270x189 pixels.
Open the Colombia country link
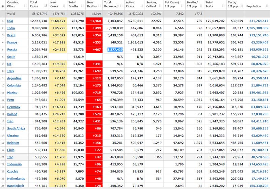[x=14, y=85]
